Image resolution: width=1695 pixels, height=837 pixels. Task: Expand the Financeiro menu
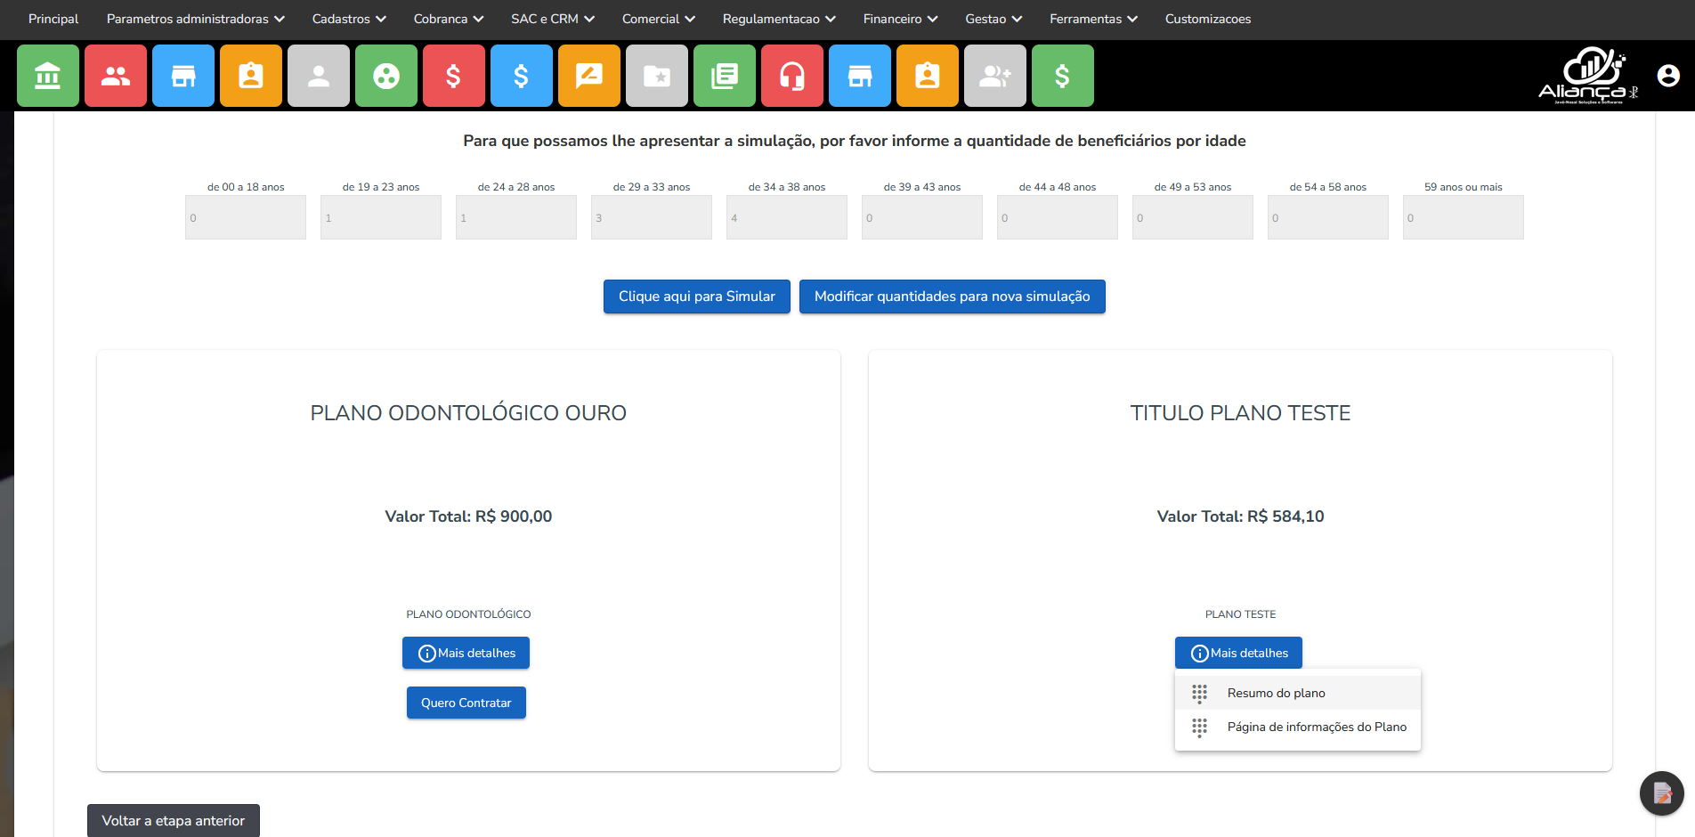coord(900,19)
